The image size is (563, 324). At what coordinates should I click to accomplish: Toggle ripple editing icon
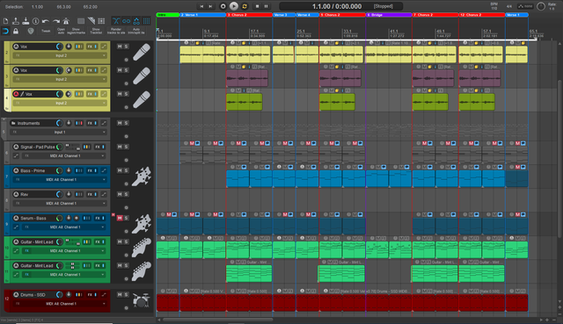click(136, 21)
